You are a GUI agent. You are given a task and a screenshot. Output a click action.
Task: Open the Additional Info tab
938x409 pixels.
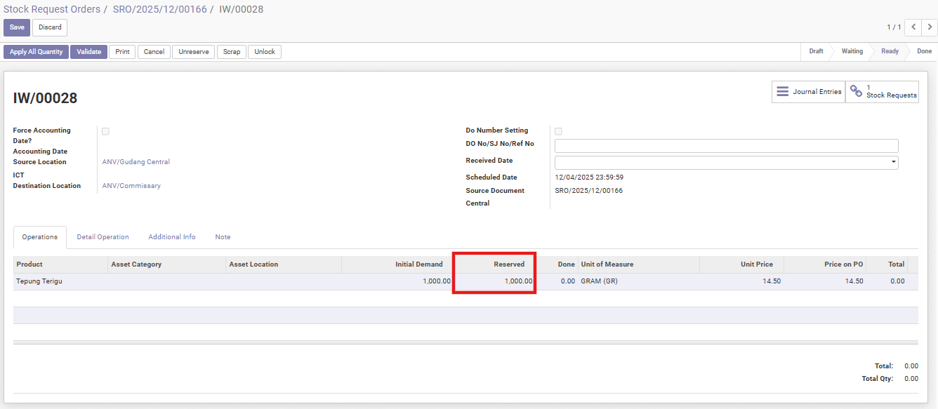[171, 237]
